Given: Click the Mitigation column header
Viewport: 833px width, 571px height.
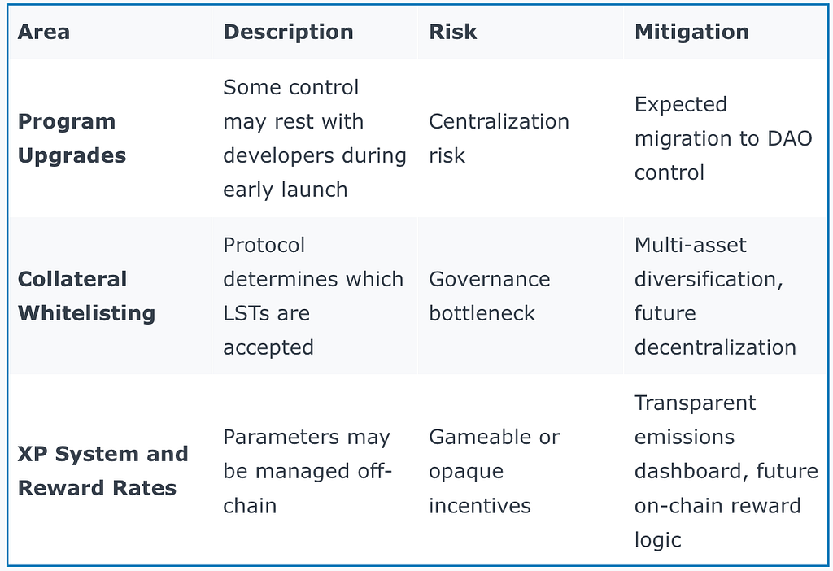Looking at the screenshot, I should (x=691, y=32).
